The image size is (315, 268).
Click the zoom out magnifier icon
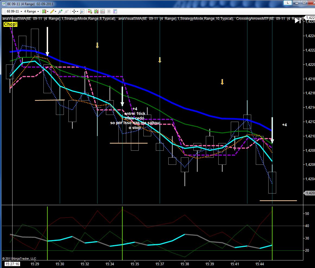point(67,11)
